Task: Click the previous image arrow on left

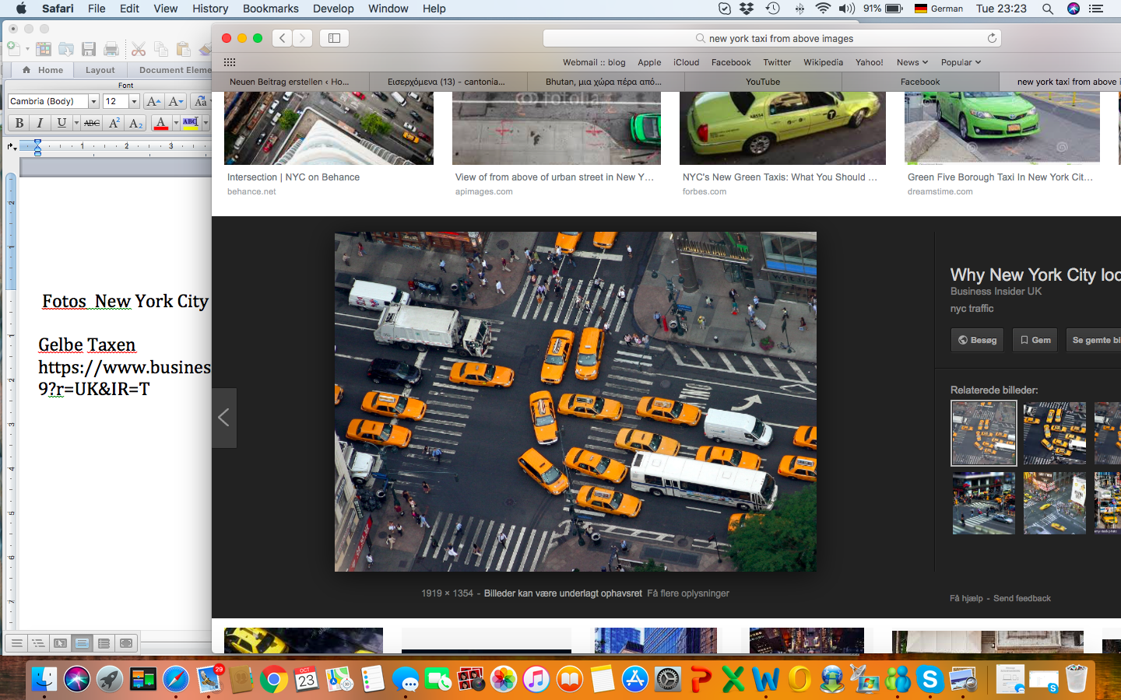Action: 223,418
